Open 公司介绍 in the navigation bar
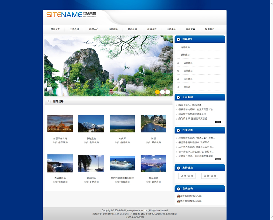273x220 pixels. click(x=74, y=29)
